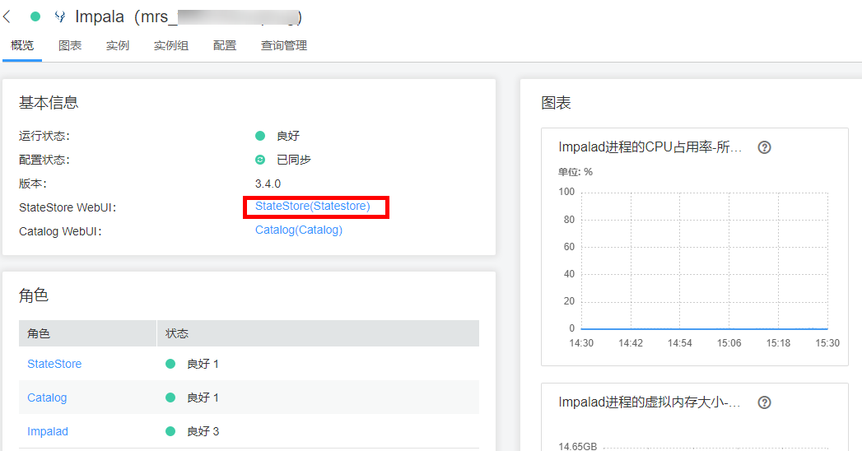Click the version value 3.4.0
862x451 pixels.
[268, 184]
